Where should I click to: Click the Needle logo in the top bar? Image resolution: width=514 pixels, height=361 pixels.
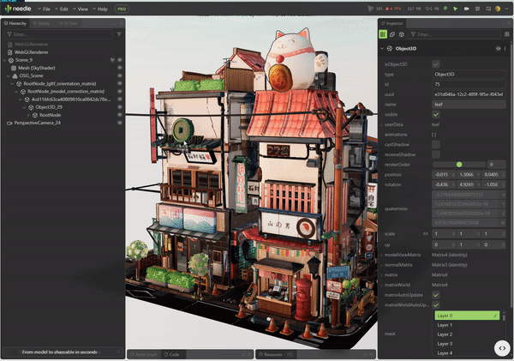[x=18, y=9]
